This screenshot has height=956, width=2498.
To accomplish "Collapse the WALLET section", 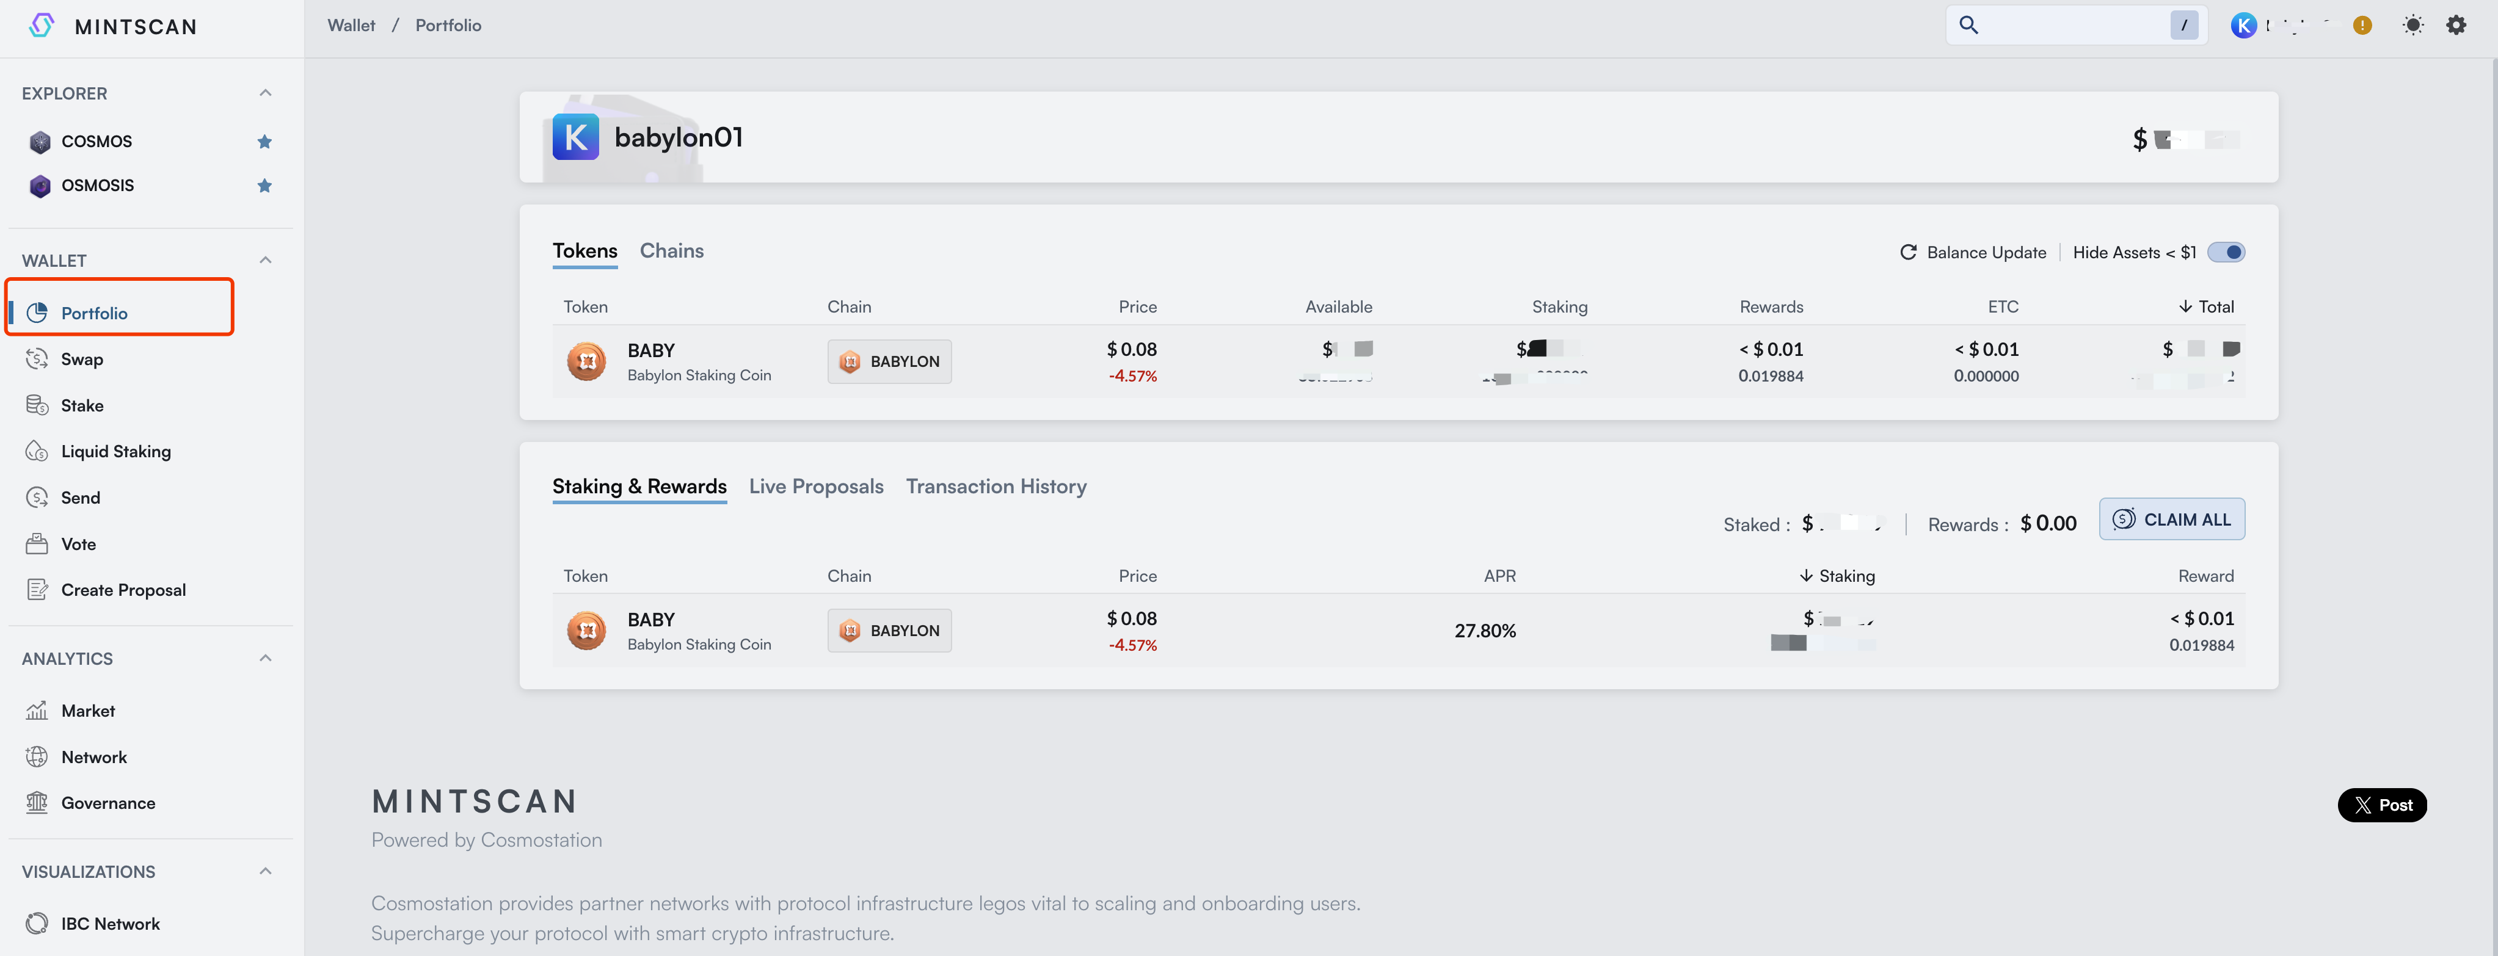I will (x=266, y=259).
